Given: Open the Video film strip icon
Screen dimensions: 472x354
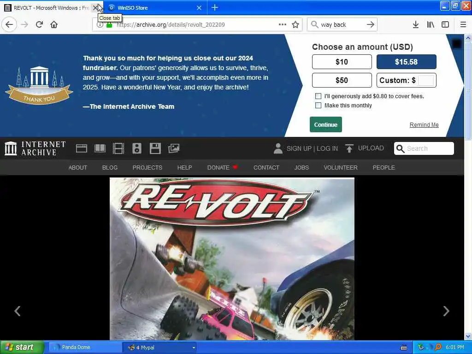Looking at the screenshot, I should pos(118,148).
